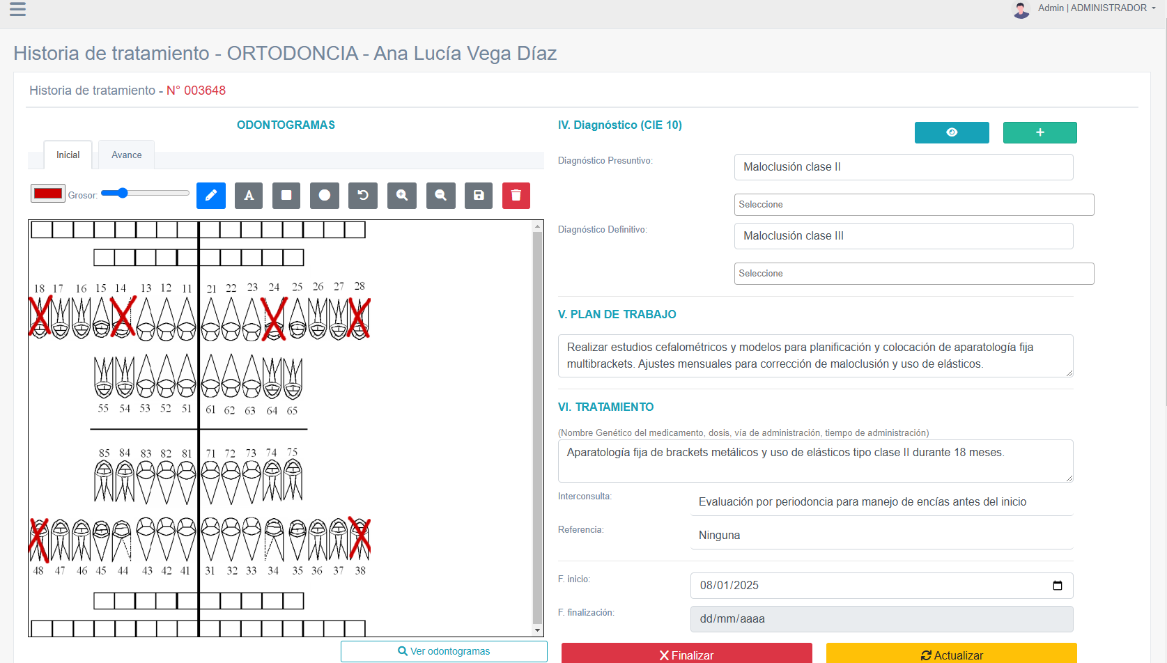Viewport: 1167px width, 663px height.
Task: Select the red stroke color swatch
Action: pyautogui.click(x=47, y=192)
